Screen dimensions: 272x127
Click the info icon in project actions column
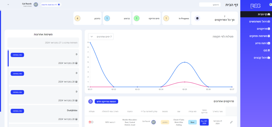point(92,122)
